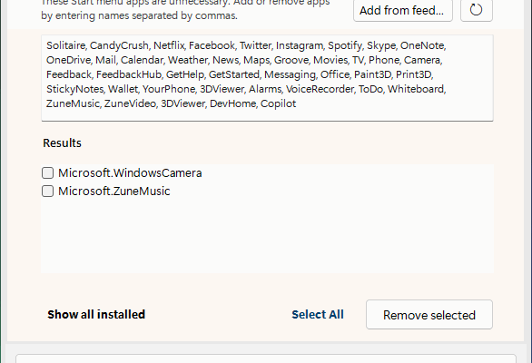Click the Microsoft.WindowsCamera label text
The width and height of the screenshot is (532, 363).
(x=130, y=173)
